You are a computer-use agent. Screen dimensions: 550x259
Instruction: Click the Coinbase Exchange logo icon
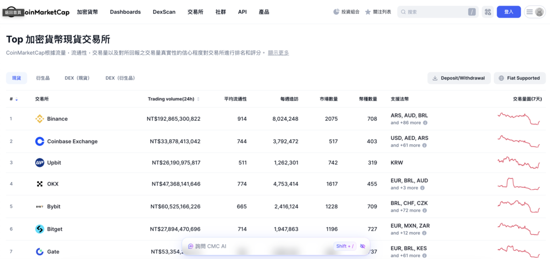[x=40, y=142]
